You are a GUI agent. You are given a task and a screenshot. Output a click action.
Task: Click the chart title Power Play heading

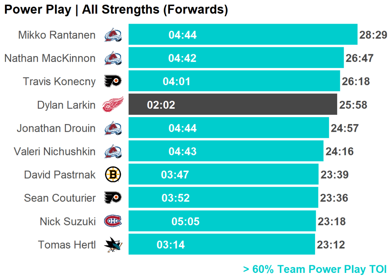116,10
